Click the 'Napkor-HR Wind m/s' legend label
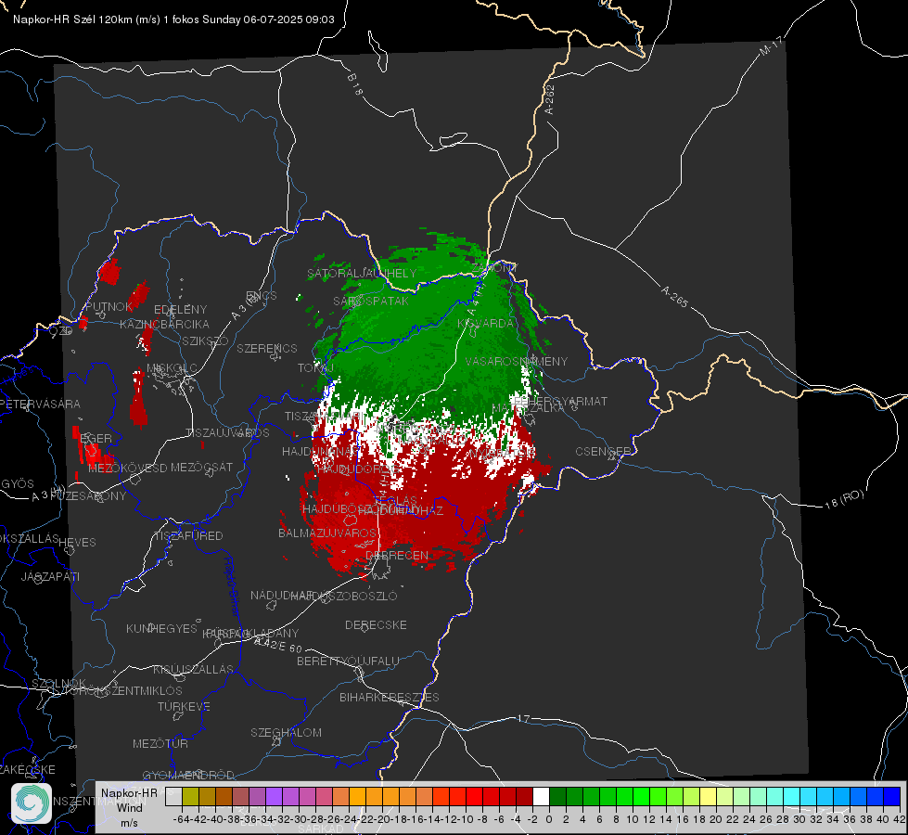 [129, 807]
